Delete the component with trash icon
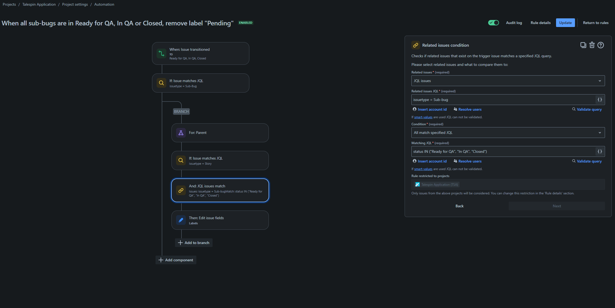 click(592, 45)
